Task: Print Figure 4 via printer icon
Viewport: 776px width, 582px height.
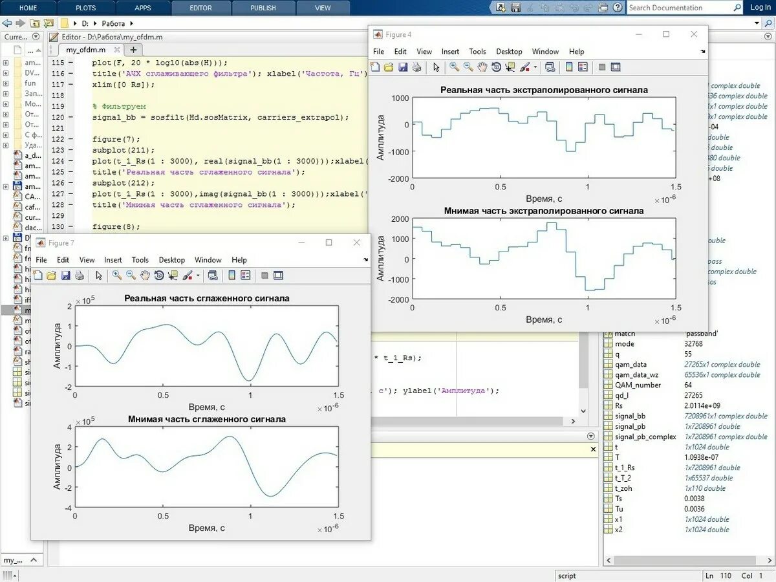Action: coord(417,67)
